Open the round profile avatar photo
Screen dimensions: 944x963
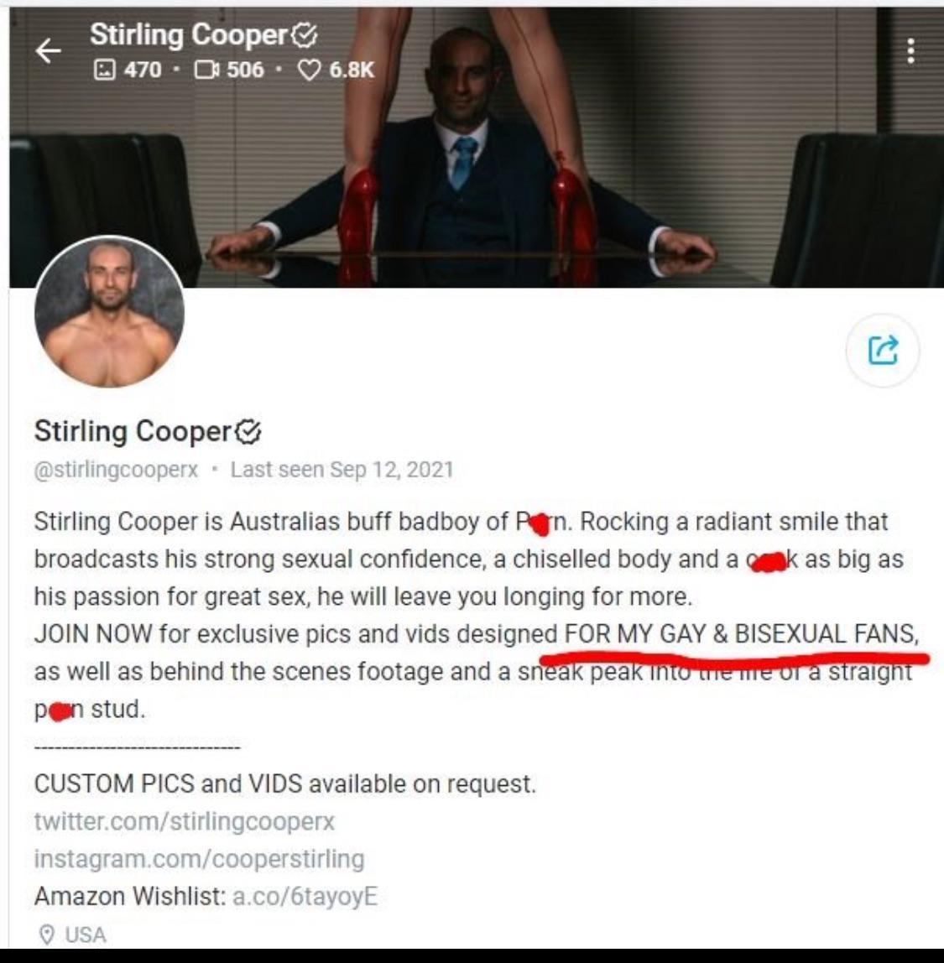[x=109, y=312]
